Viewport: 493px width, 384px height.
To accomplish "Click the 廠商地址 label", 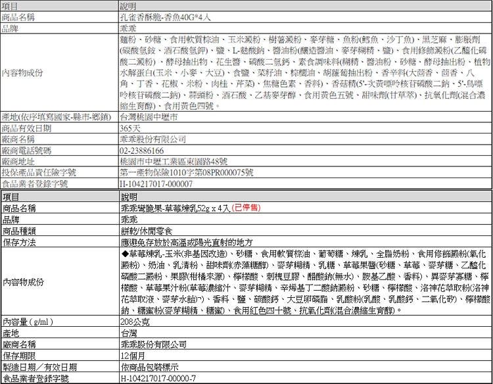I will click(x=18, y=162).
